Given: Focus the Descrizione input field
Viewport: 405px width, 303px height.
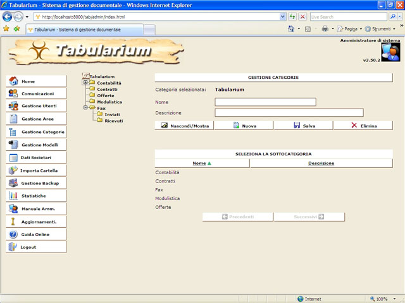Looking at the screenshot, I should coord(289,112).
